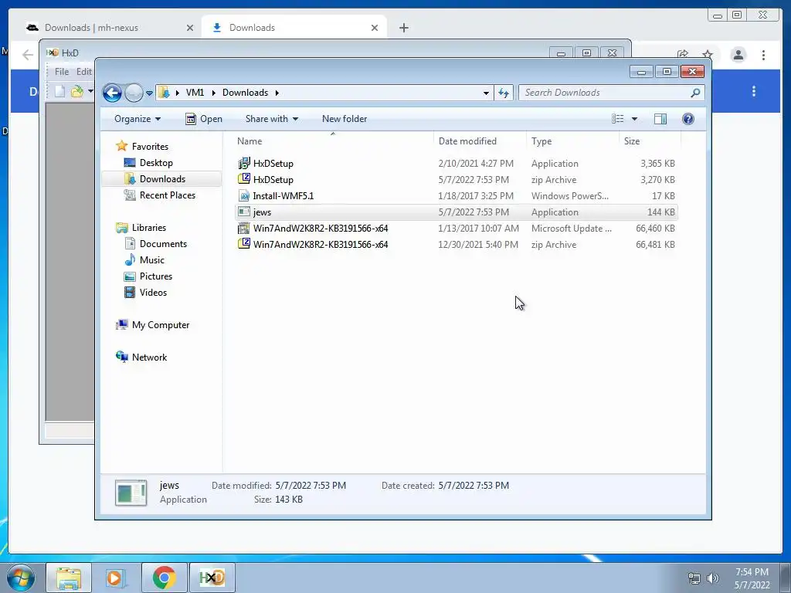
Task: Bookmark this page star icon
Action: 708,55
